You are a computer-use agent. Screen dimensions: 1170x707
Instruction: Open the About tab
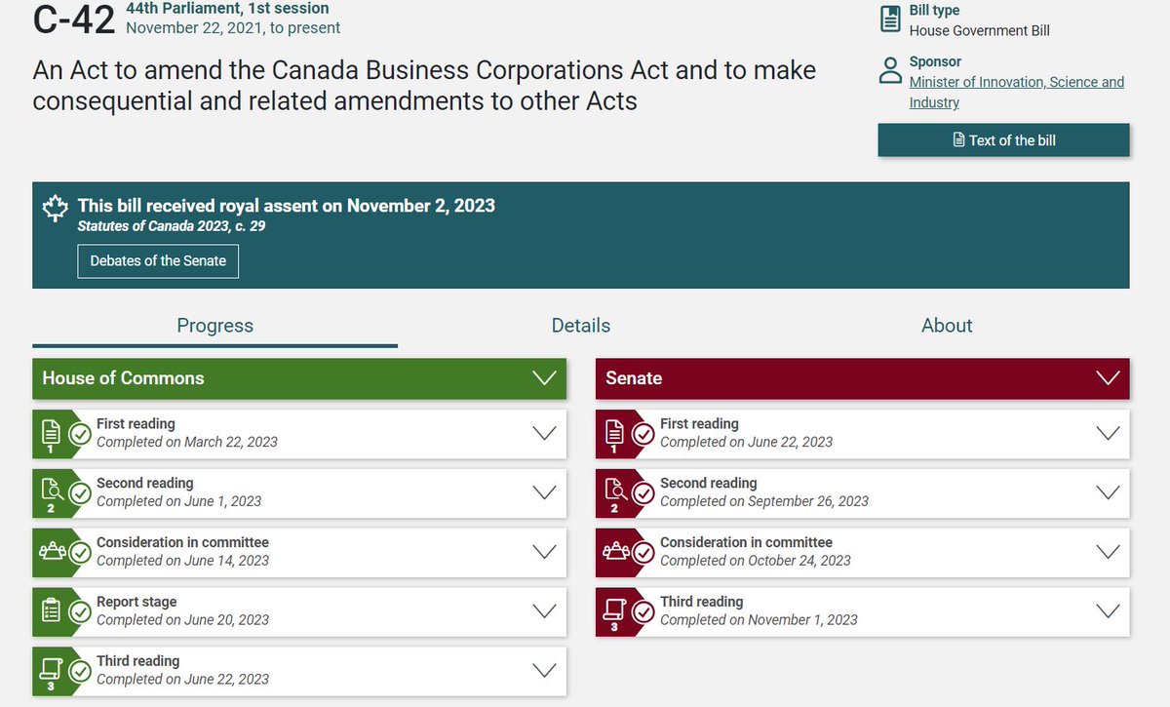click(x=947, y=326)
